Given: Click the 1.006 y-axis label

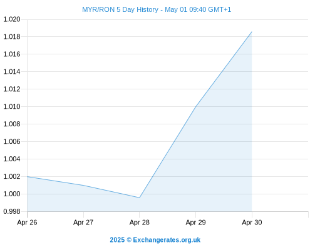Looking at the screenshot, I should coord(12,142).
